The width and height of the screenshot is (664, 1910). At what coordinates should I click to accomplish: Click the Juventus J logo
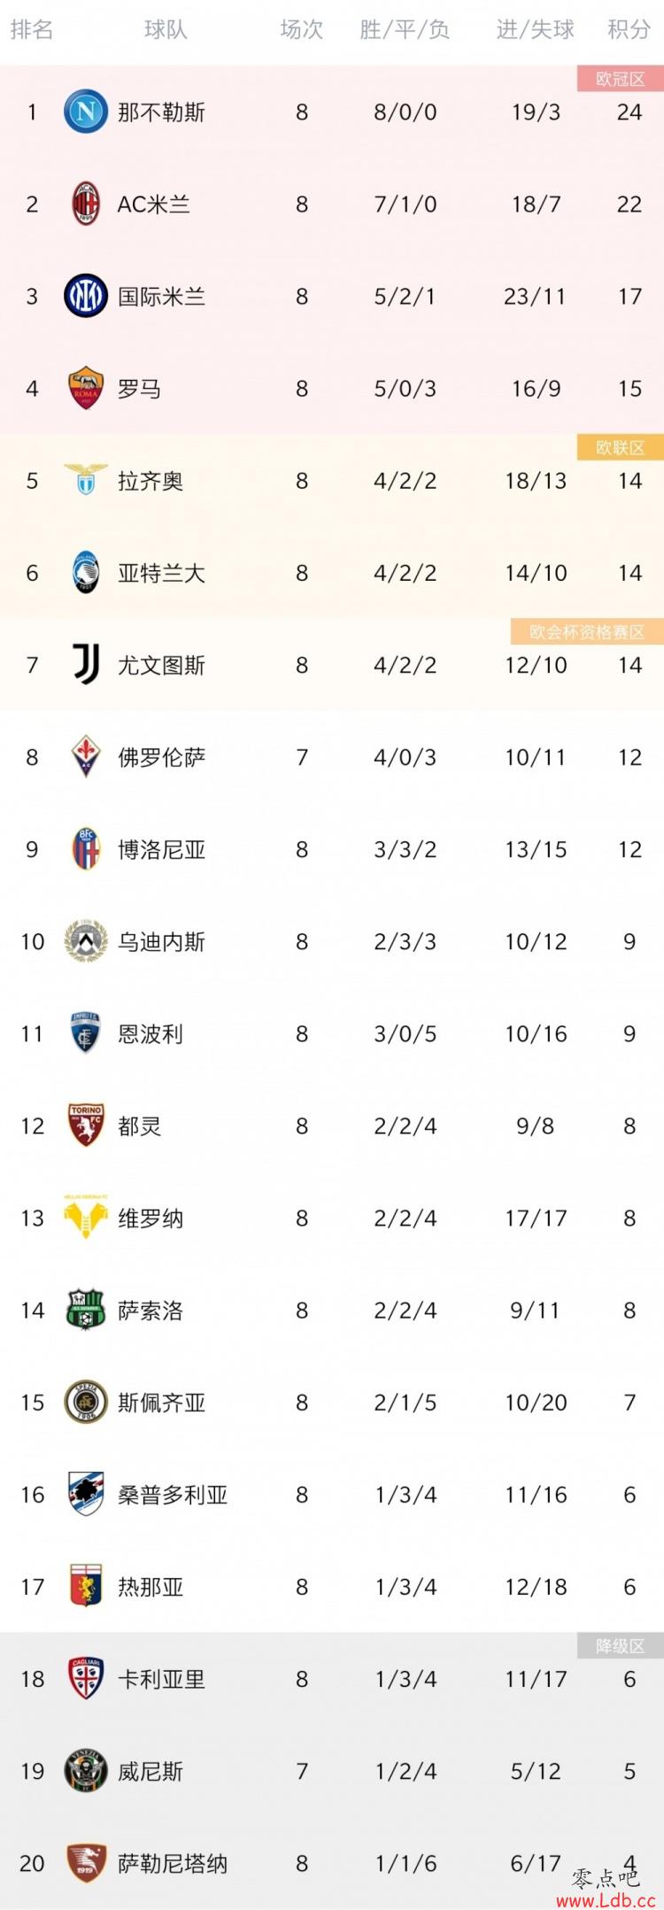[86, 664]
